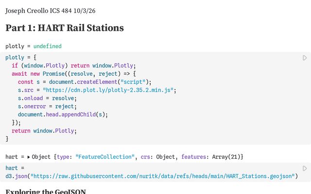Click the 'Part 1: HART Rail Stations' heading
This screenshot has width=311, height=194.
pyautogui.click(x=65, y=28)
